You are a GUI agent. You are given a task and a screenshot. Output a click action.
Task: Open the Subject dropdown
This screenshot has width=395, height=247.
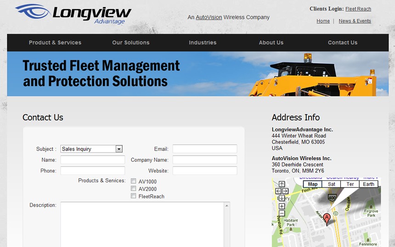point(91,149)
